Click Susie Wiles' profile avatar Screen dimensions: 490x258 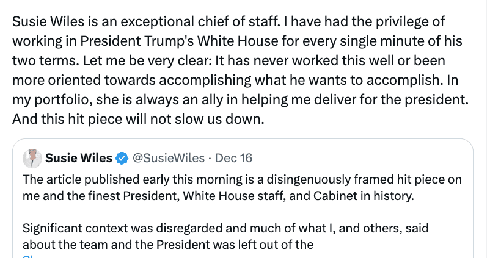(x=32, y=159)
